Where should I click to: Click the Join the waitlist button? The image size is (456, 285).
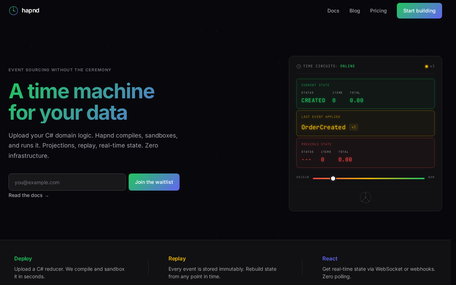(154, 182)
